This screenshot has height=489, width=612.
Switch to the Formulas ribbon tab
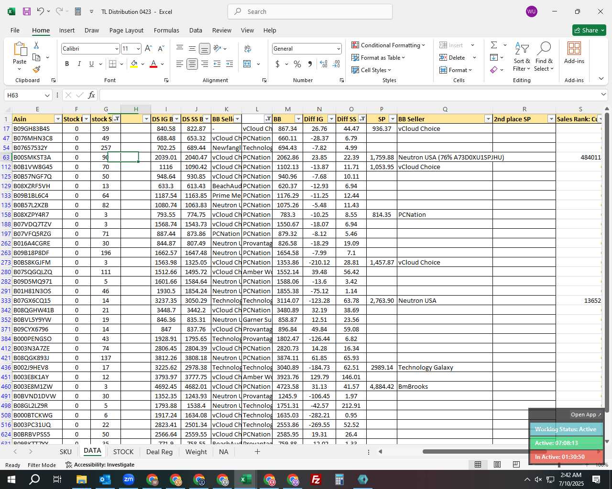pyautogui.click(x=166, y=30)
